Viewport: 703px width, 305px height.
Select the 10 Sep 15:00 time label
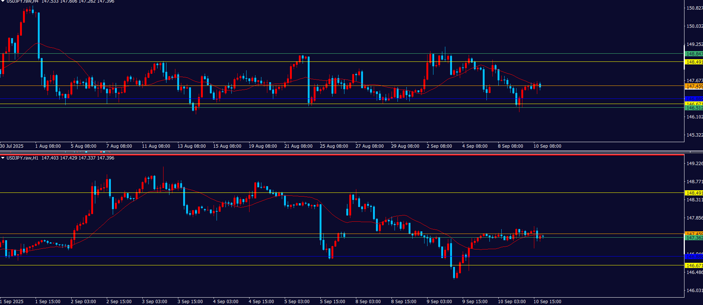tap(547, 302)
